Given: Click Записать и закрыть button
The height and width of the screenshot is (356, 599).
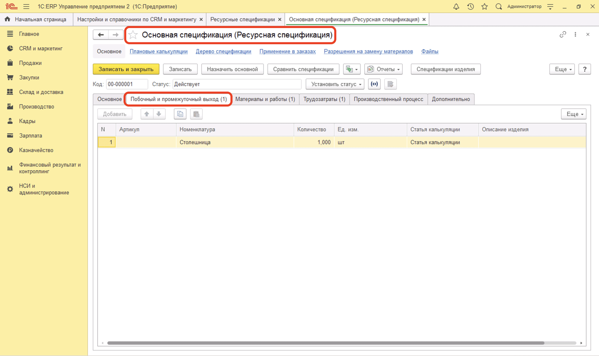Looking at the screenshot, I should [126, 69].
